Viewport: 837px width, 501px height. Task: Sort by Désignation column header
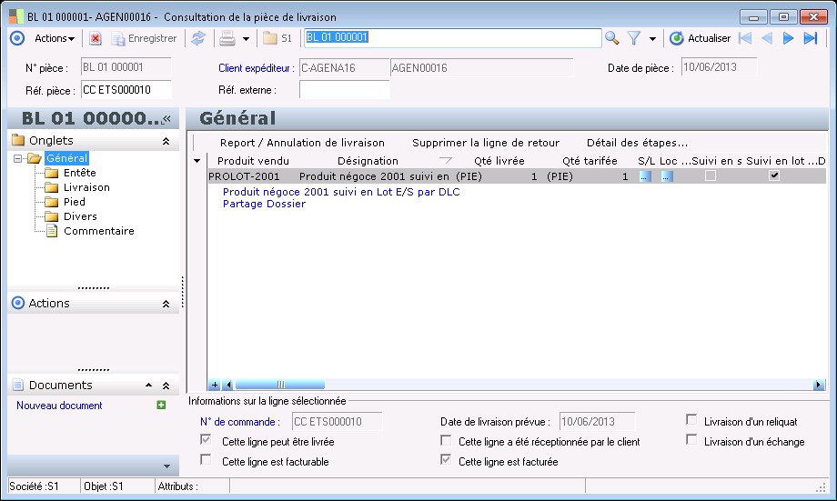pos(368,161)
